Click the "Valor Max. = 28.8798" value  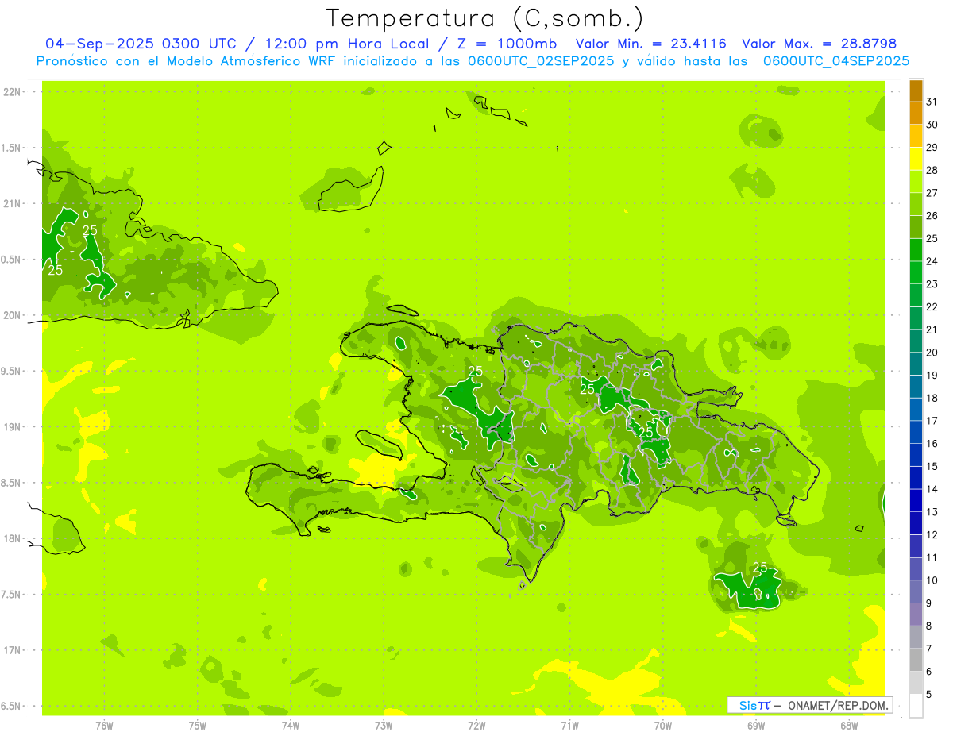(x=820, y=44)
